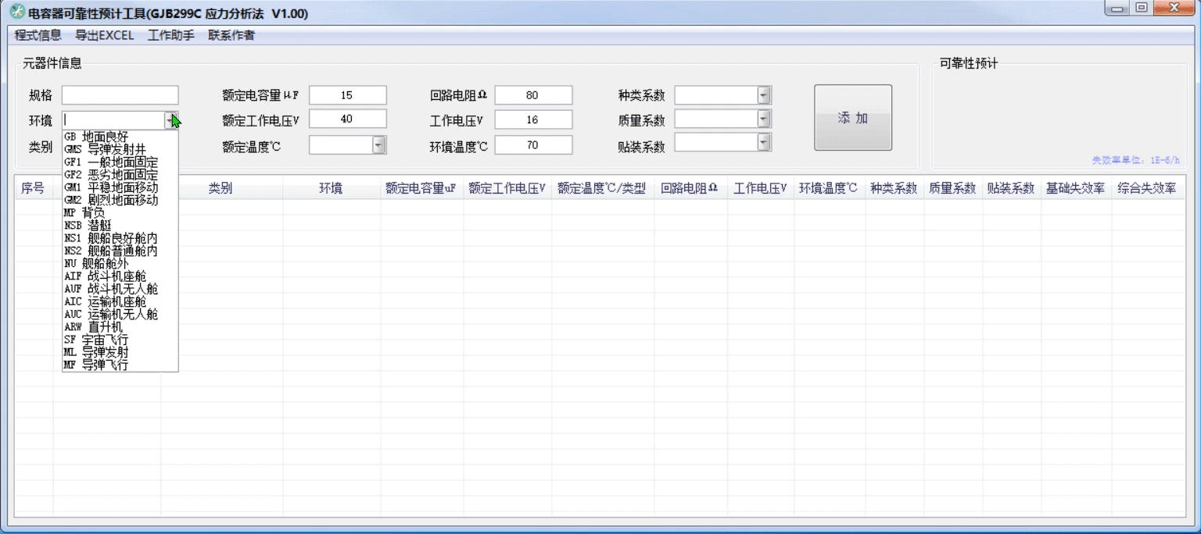
Task: Expand the 贴装系数 dropdown
Action: click(764, 143)
